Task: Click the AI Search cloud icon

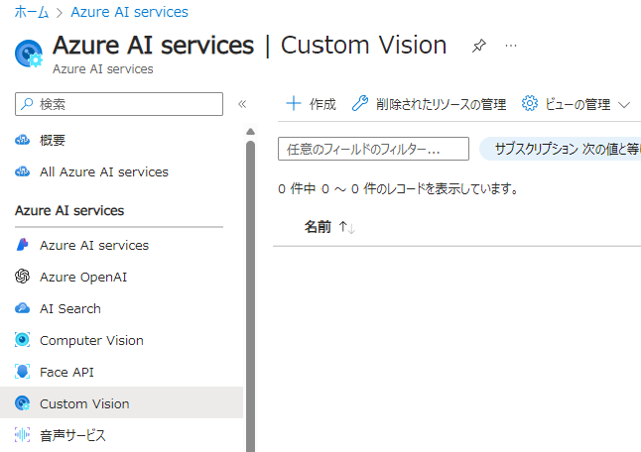Action: point(23,308)
